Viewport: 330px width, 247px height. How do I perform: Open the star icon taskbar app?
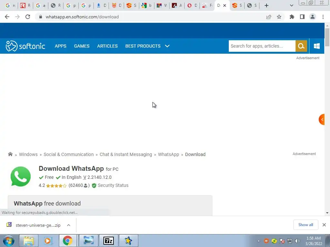128,241
